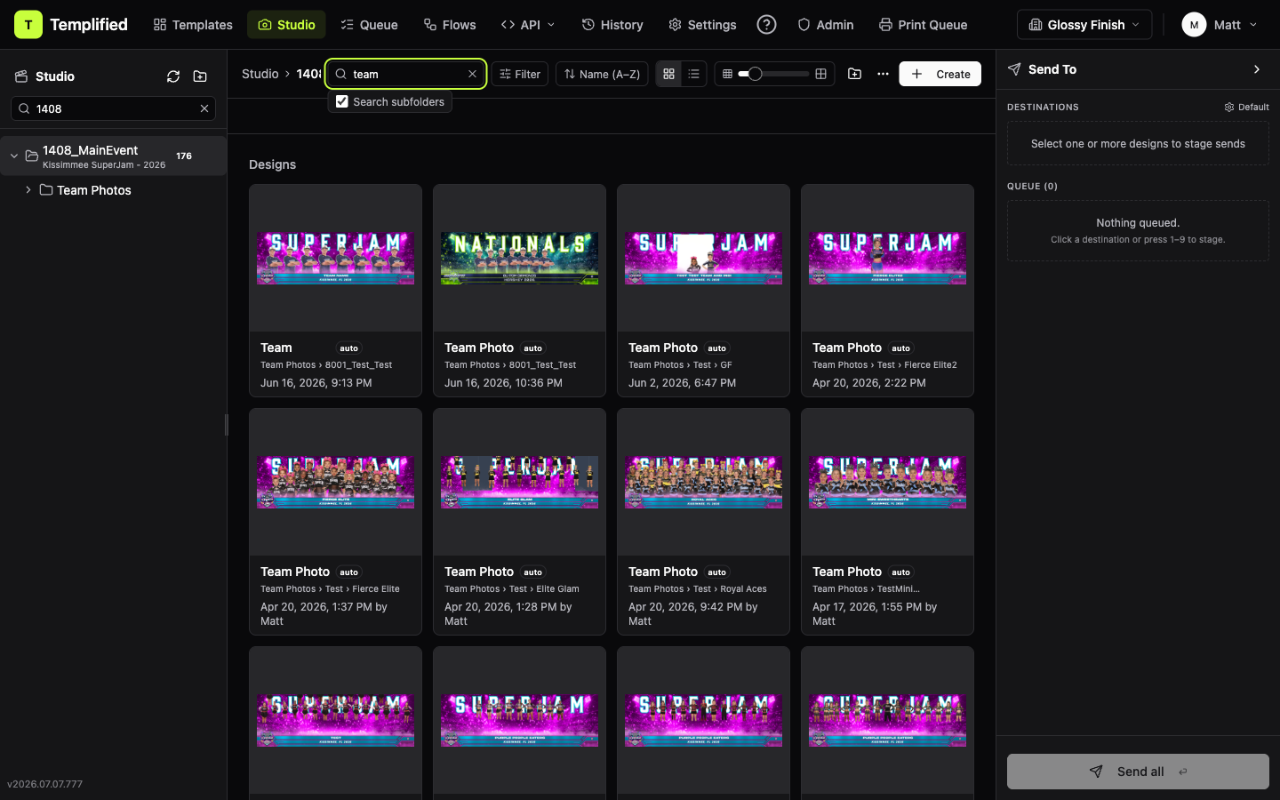The image size is (1280, 800).
Task: Switch to grid view layout
Action: click(669, 74)
